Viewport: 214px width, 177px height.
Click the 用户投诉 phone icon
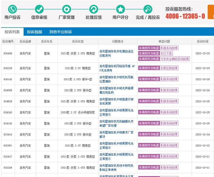point(13,9)
